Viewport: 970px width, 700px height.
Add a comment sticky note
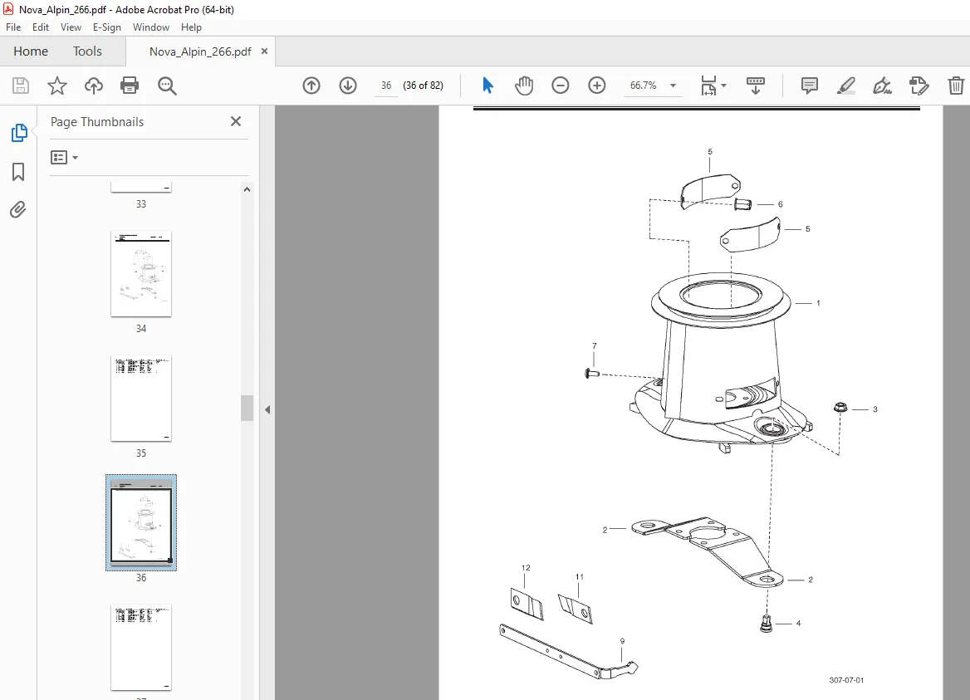click(x=809, y=86)
